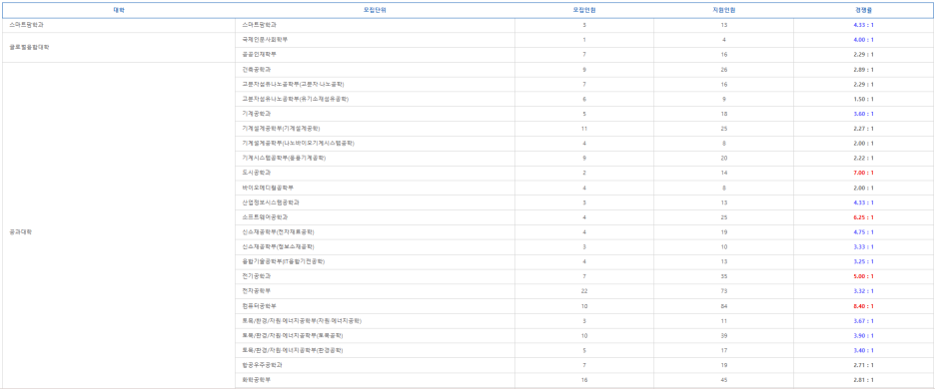
Task: Click the 2.89 : 1 competition ratio
Action: (x=863, y=70)
